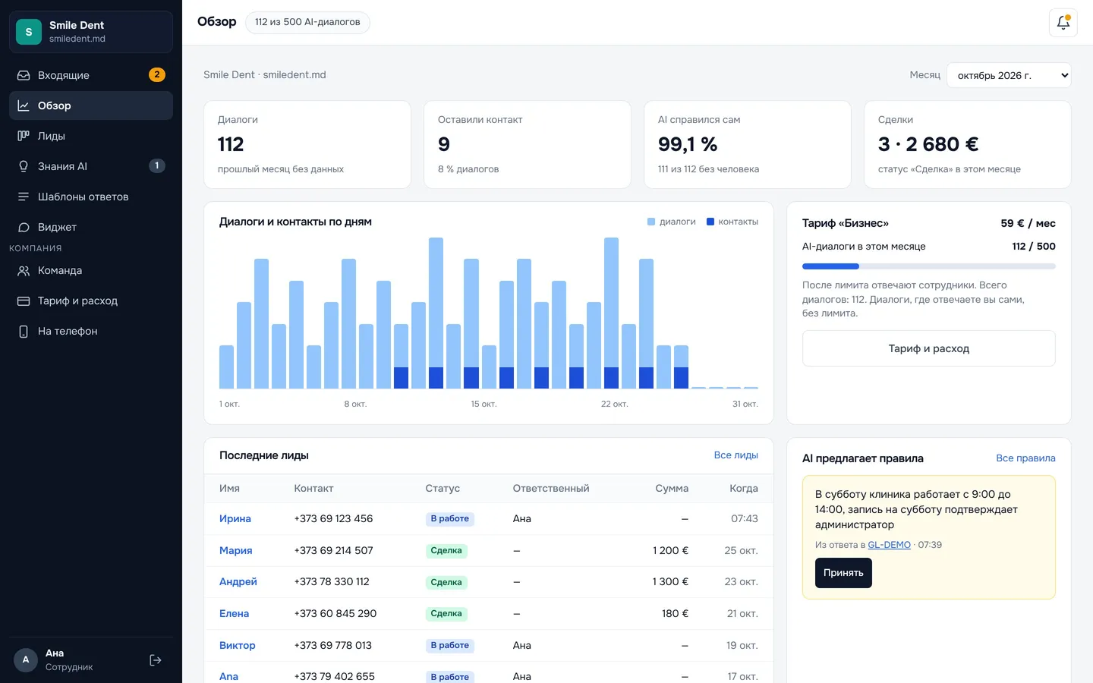Viewport: 1093px width, 683px height.
Task: Open the month dropdown октябрь 2026 г.
Action: point(1009,75)
